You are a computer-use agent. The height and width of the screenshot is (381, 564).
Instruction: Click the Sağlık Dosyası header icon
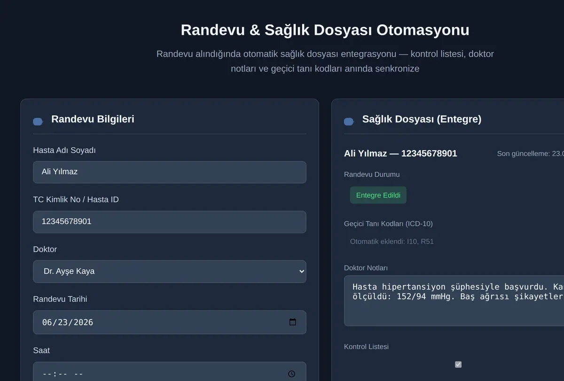point(349,122)
